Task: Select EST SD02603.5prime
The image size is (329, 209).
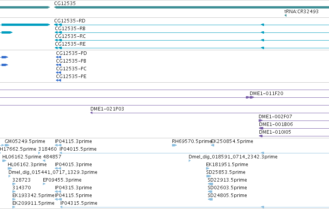Action: (227, 188)
